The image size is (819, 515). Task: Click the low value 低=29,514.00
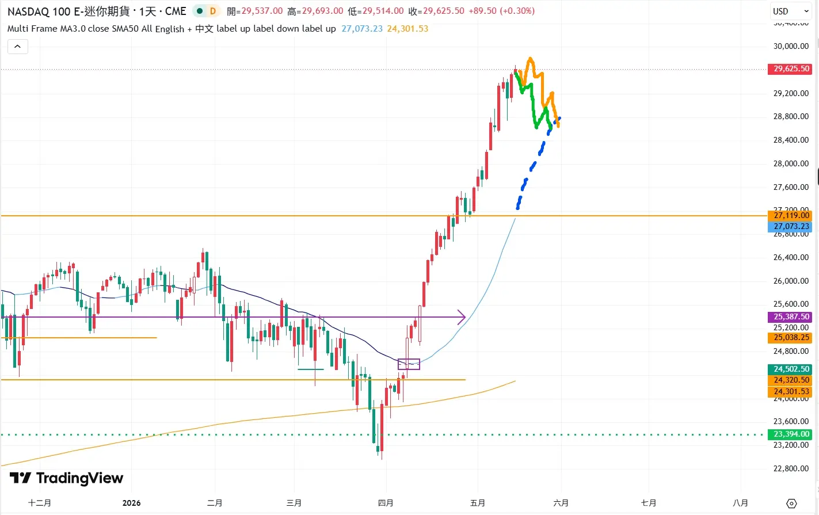pos(376,11)
